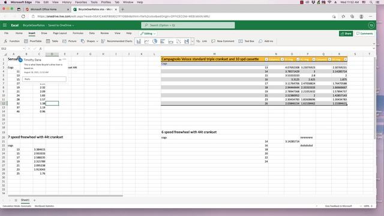Switch to the Review tab
The height and width of the screenshot is (216, 384).
(x=104, y=34)
